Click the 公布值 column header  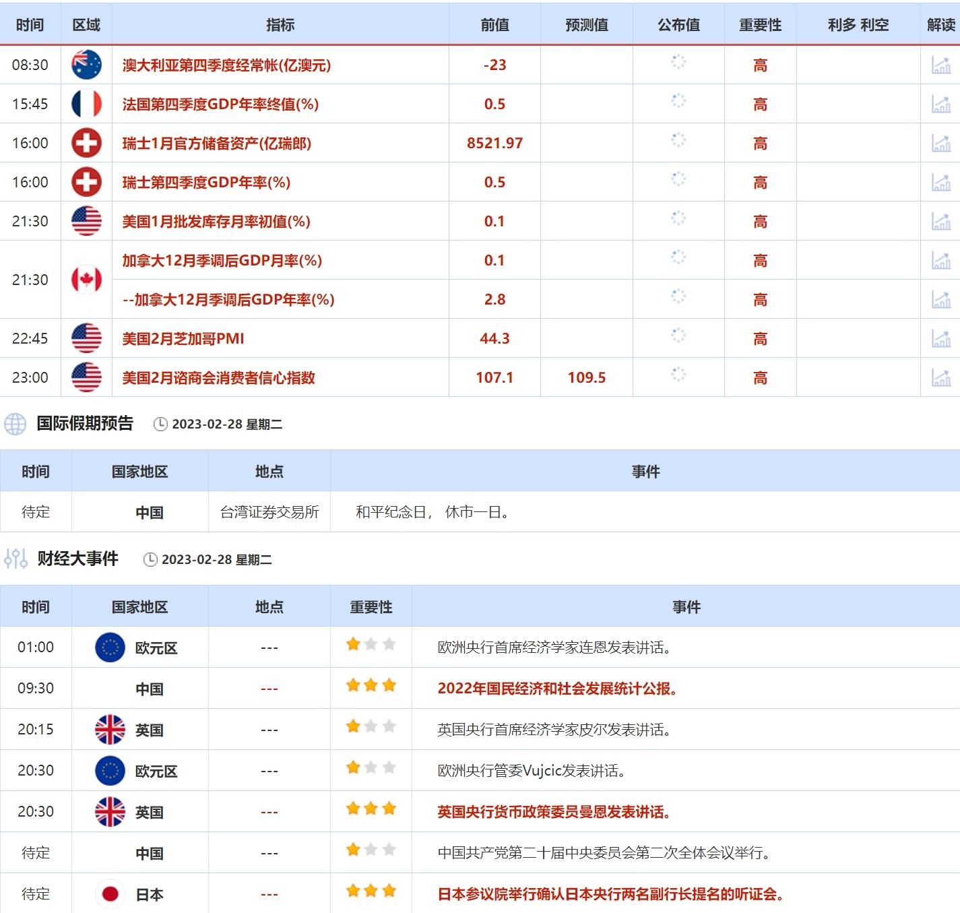[678, 25]
